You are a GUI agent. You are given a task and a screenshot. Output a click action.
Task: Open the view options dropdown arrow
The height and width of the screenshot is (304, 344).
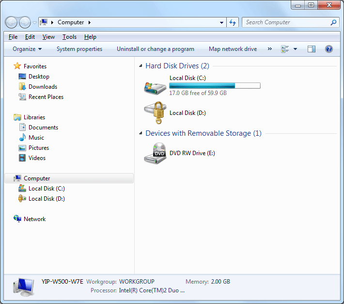295,49
